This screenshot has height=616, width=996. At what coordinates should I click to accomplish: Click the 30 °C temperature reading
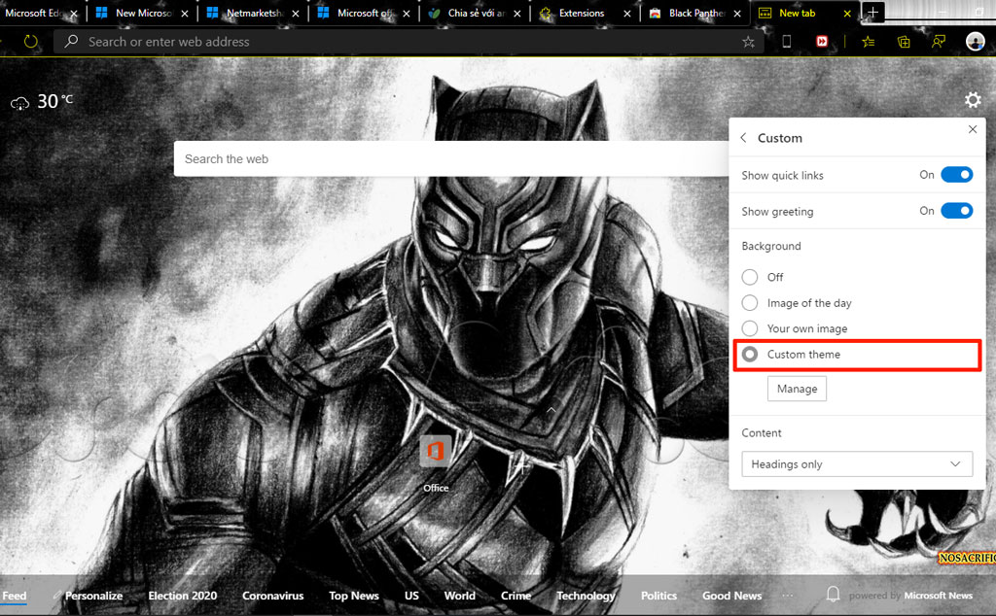point(55,101)
